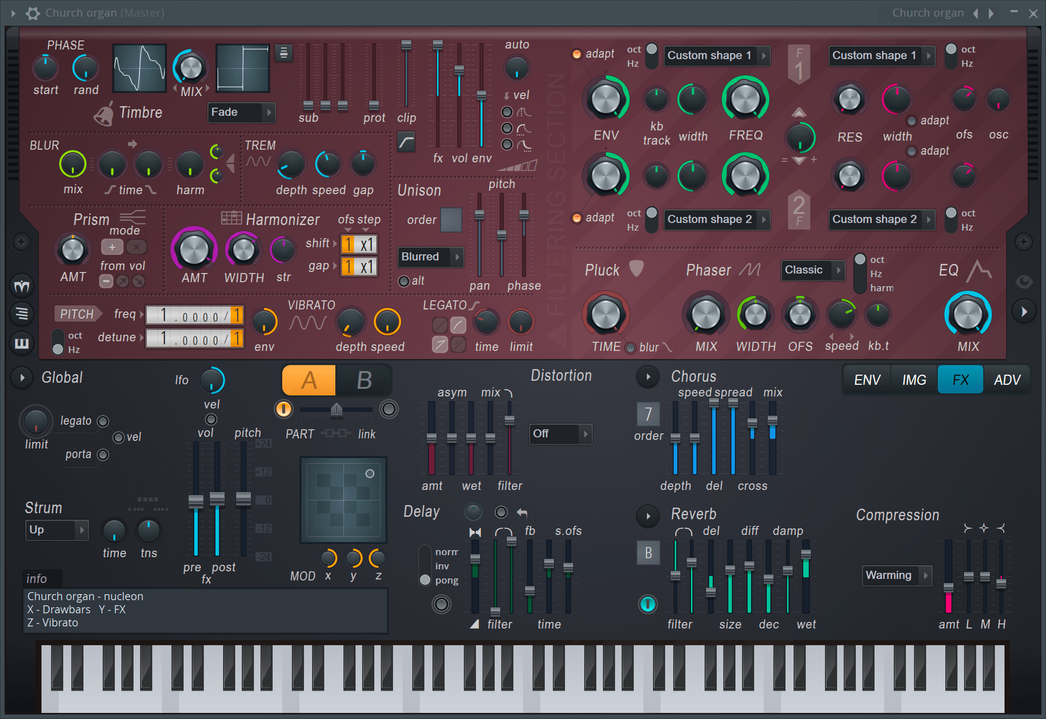
Task: Enable the Unison alt radio button
Action: point(404,281)
